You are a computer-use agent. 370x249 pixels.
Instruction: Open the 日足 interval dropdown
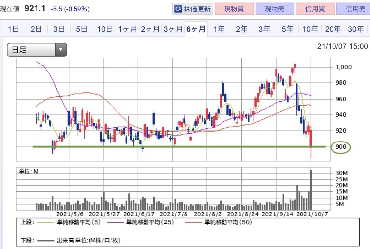pos(37,50)
